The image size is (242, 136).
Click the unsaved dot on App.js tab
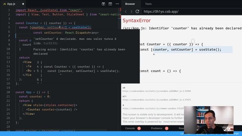pyautogui.click(x=23, y=4)
